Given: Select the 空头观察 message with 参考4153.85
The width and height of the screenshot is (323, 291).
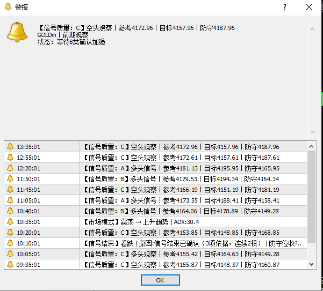Looking at the screenshot, I should [x=182, y=233].
